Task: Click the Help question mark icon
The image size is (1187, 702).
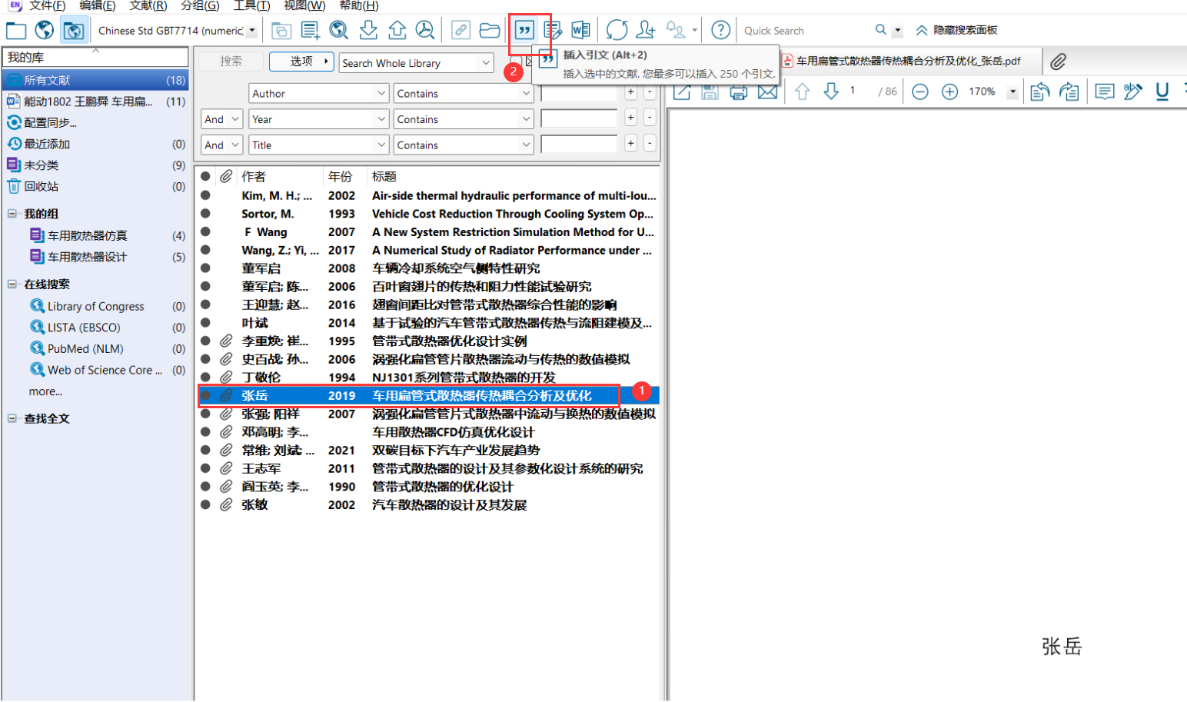Action: pos(720,31)
